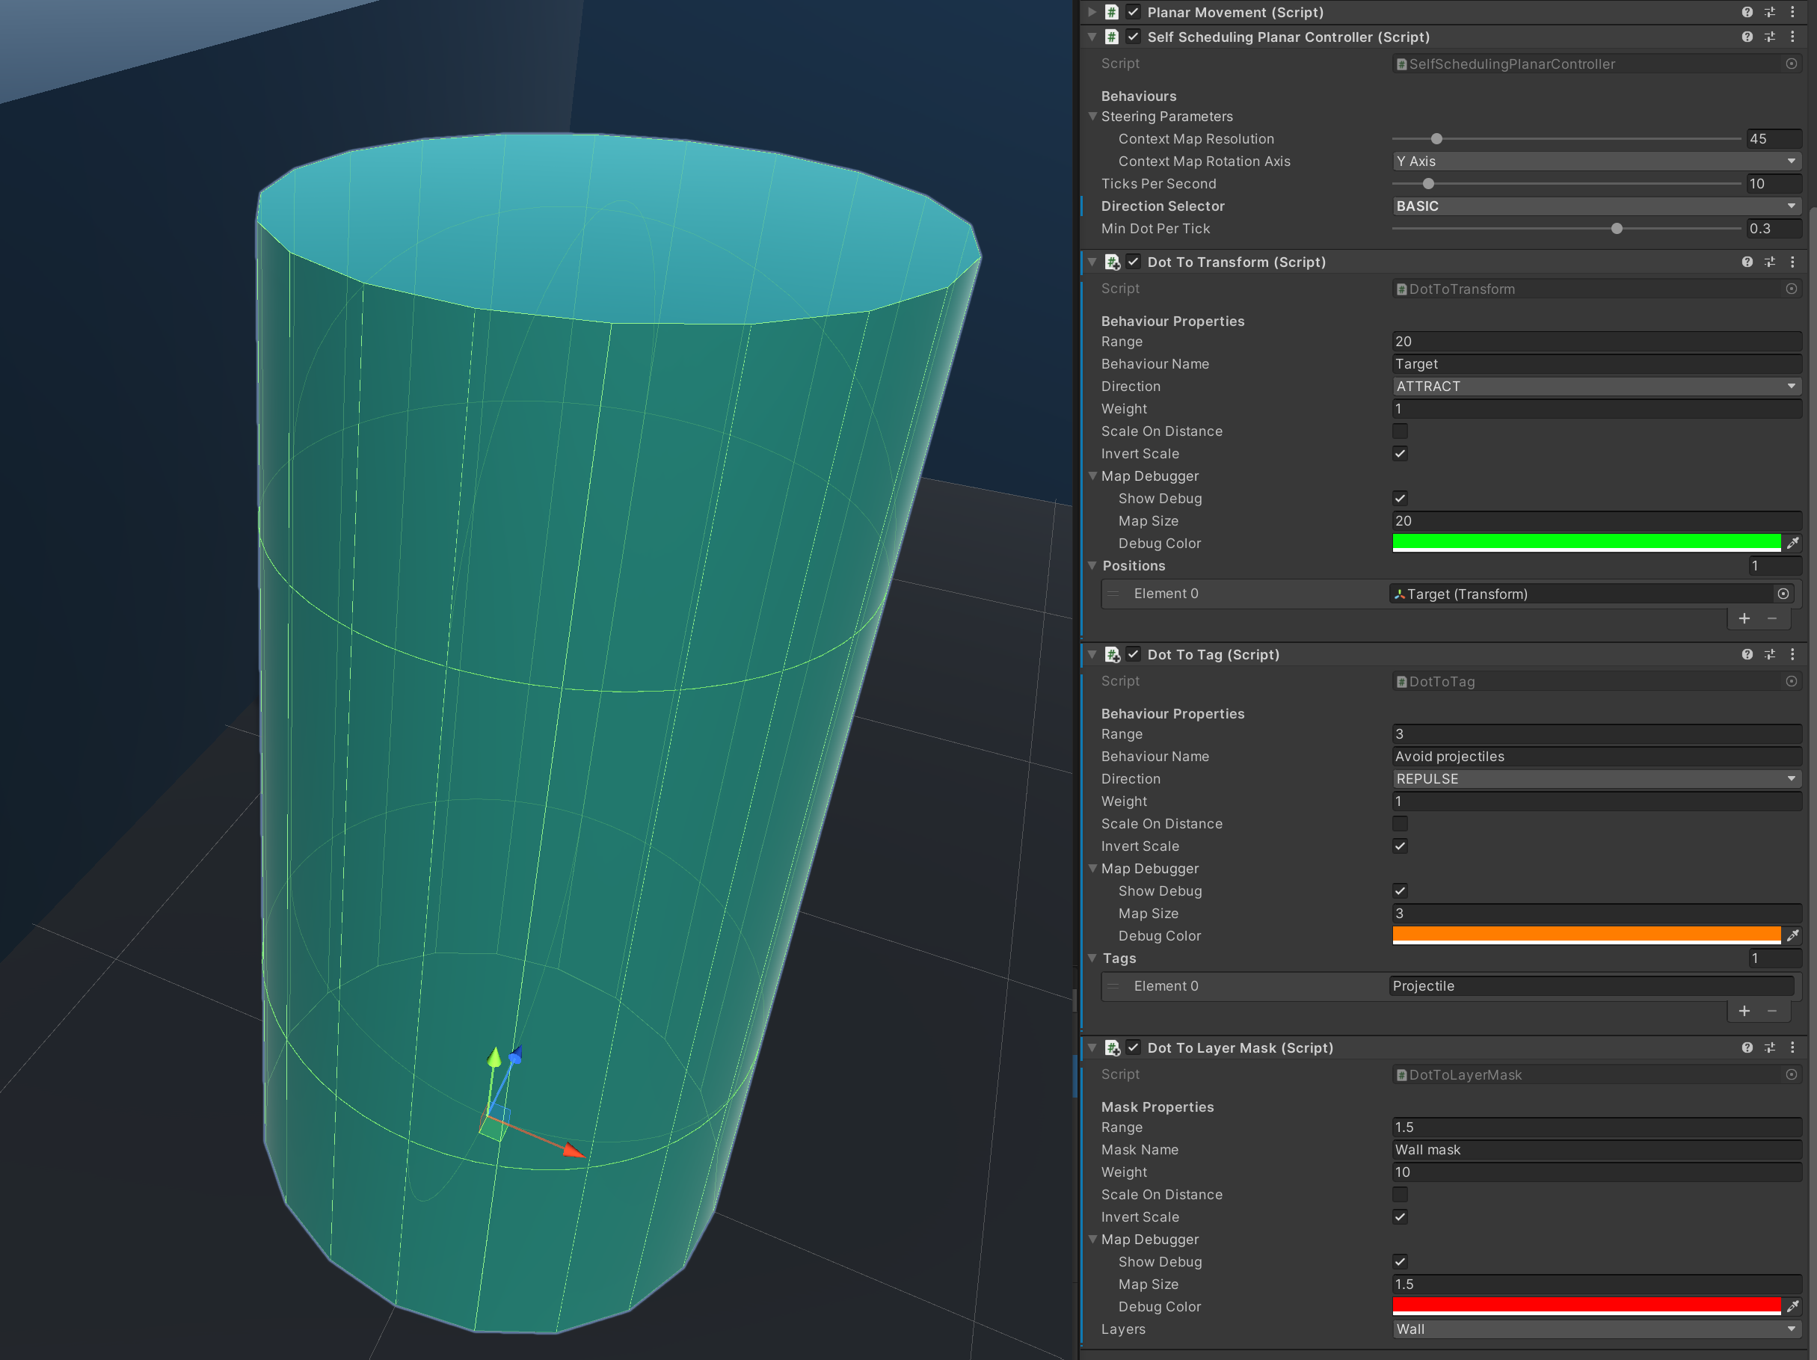Open kebab menu of Dot To Layer Mask
1817x1360 pixels.
1792,1048
